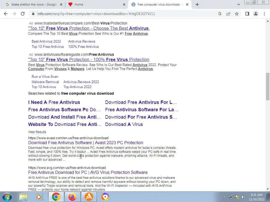Open Avast 2023 PC Protection result
Screen dimensions: 270x202
[86, 143]
